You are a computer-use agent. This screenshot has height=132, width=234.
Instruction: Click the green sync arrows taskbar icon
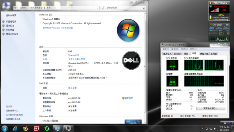coord(47,129)
